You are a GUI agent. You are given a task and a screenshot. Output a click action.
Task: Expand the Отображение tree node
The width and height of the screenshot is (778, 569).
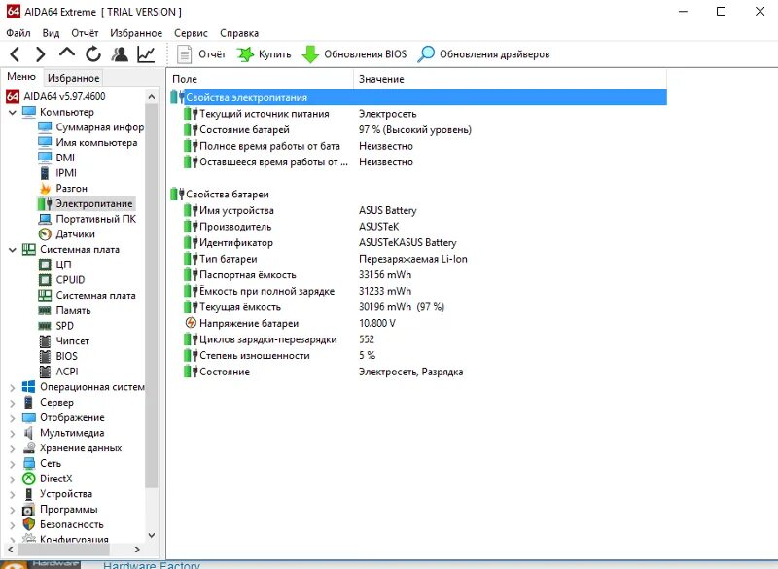click(x=13, y=418)
